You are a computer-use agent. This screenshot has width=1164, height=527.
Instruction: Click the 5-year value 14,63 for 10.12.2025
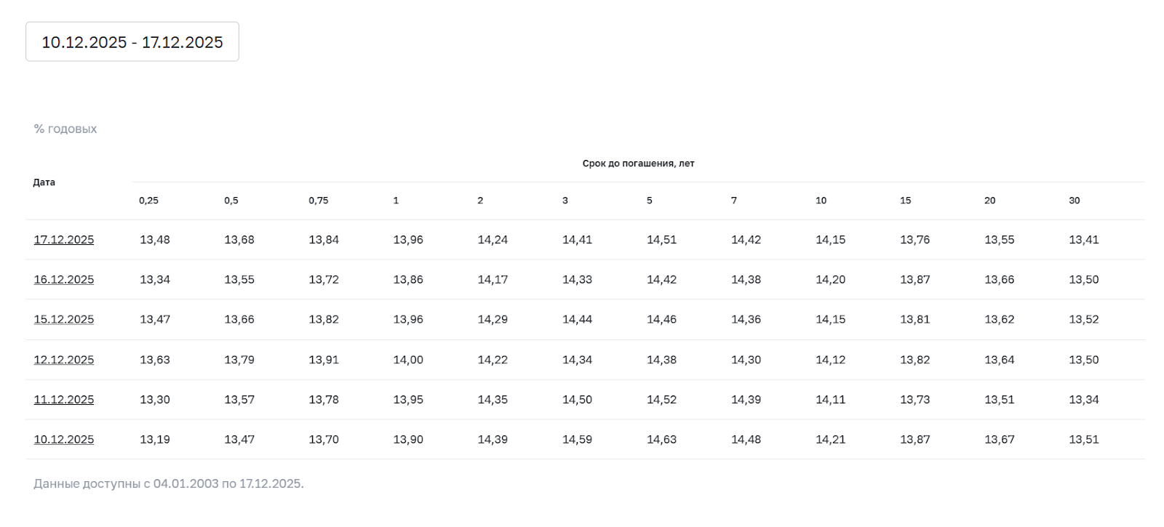tap(661, 440)
